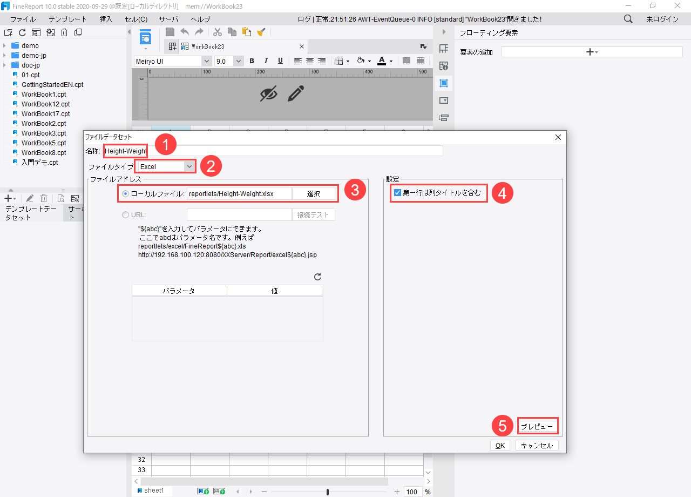
Task: Click the format painter brush icon
Action: (x=261, y=32)
